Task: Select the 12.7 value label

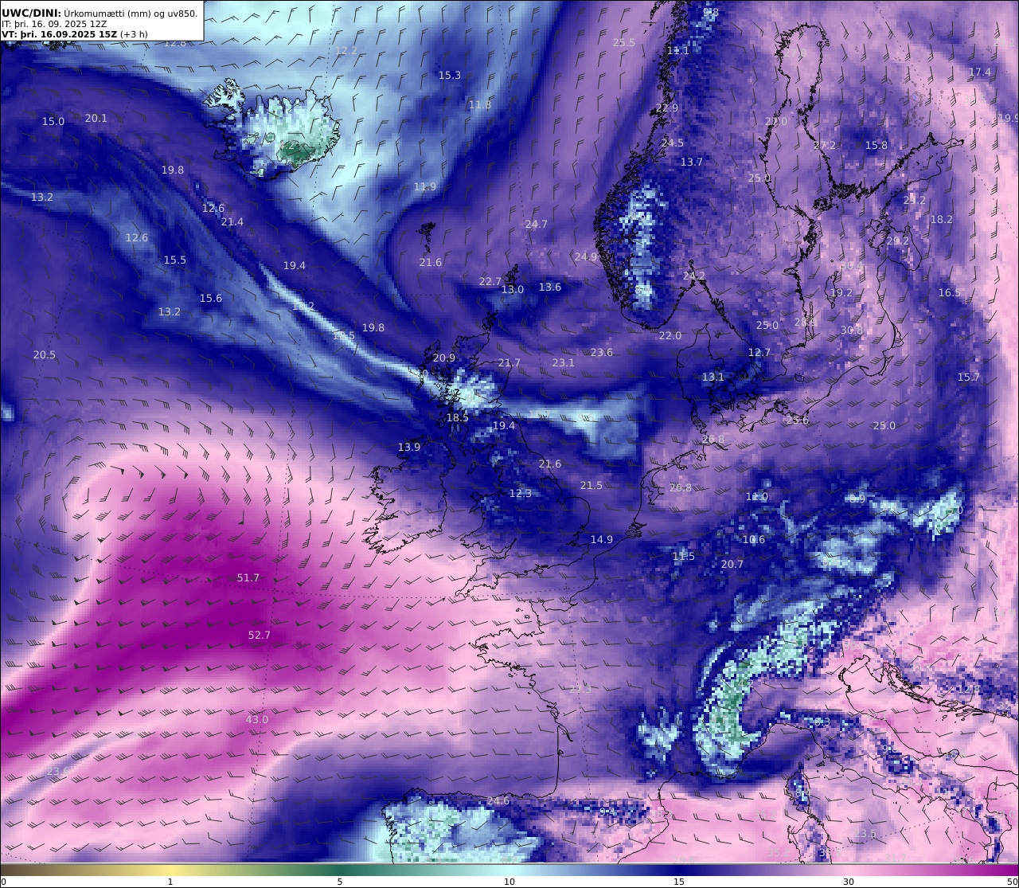Action: [759, 352]
